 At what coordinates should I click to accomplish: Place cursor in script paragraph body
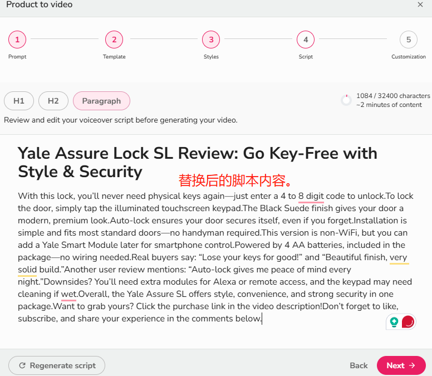click(x=215, y=257)
